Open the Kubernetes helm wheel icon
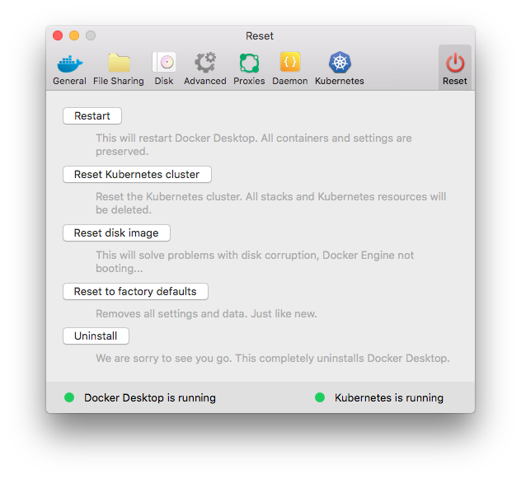Viewport: 521px width, 479px height. (x=339, y=63)
